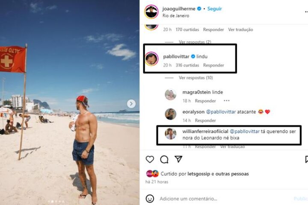Expand 2 replies under first comment
The image size is (308, 205).
pos(195,42)
